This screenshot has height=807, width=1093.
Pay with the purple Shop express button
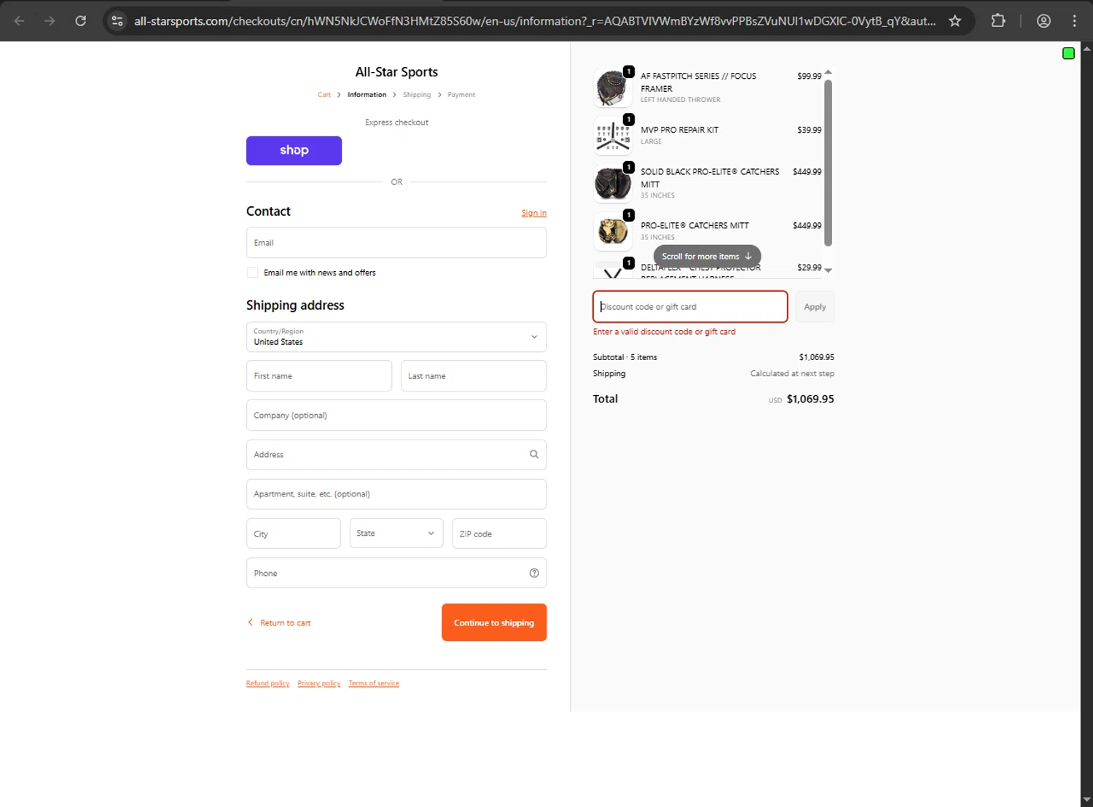tap(294, 150)
